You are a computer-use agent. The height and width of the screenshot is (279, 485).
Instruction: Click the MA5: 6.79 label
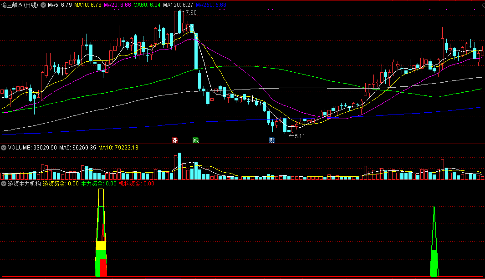tap(60, 5)
